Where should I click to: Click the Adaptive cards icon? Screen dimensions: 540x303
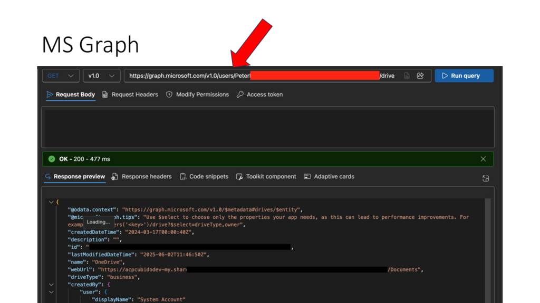[x=307, y=177]
